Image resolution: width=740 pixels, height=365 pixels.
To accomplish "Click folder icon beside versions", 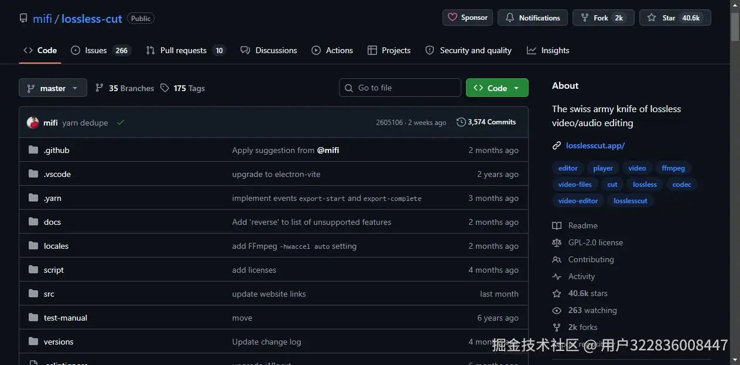I will 33,342.
